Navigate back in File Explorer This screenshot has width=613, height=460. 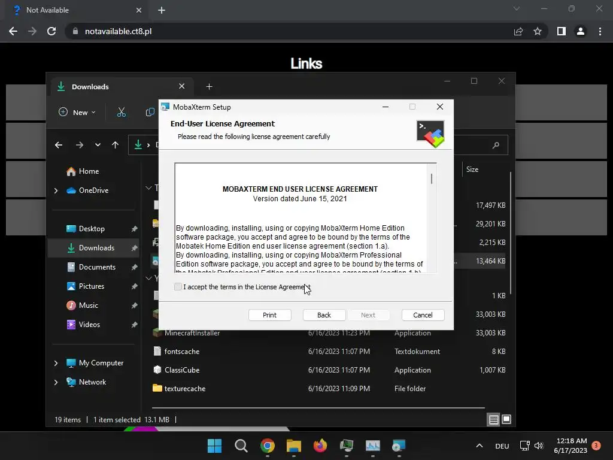pyautogui.click(x=59, y=145)
